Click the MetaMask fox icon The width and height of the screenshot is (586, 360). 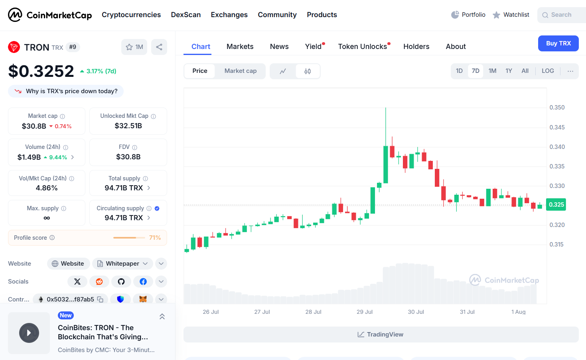tap(143, 299)
